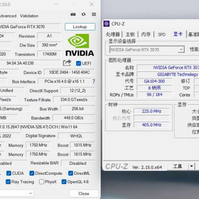This screenshot has width=199, height=199.
Task: Close the GPU-Z window with X
Action: (92, 4)
